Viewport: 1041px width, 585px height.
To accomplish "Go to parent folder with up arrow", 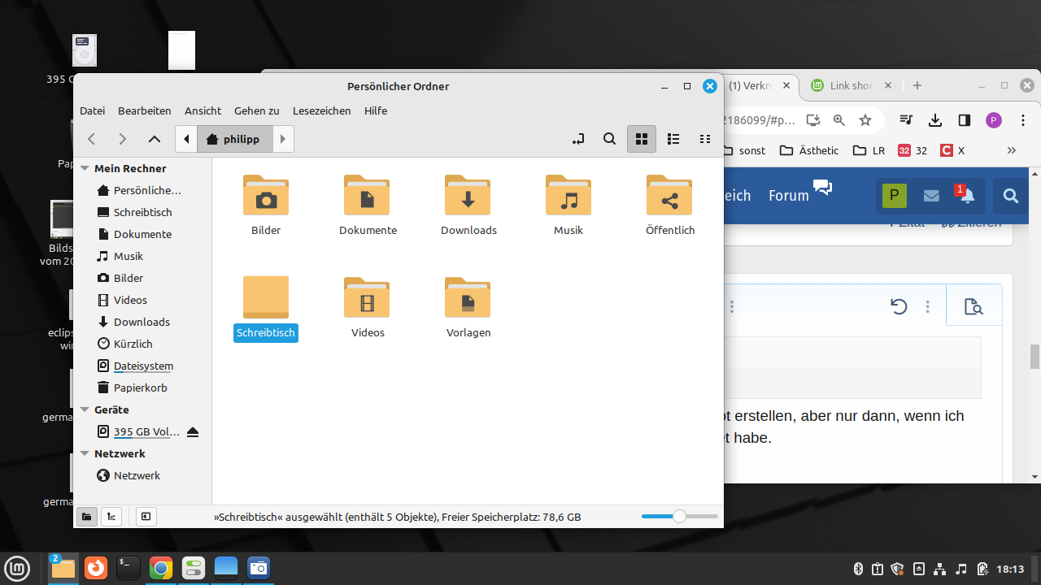I will tap(154, 139).
